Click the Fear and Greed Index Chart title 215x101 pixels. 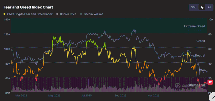tap(28, 7)
